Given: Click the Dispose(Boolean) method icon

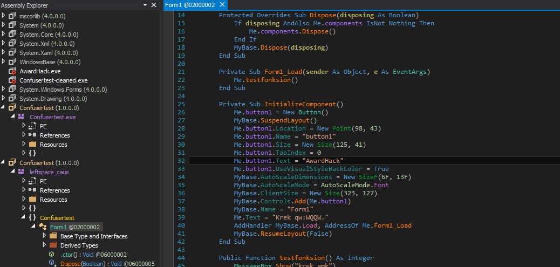Looking at the screenshot, I should (52, 263).
